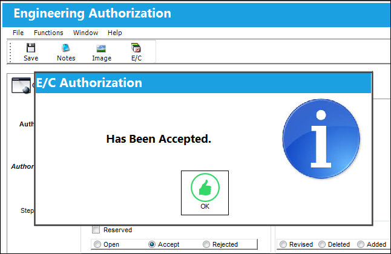Choose the Revised radio button
Screen dimensions: 391x254
[283, 244]
